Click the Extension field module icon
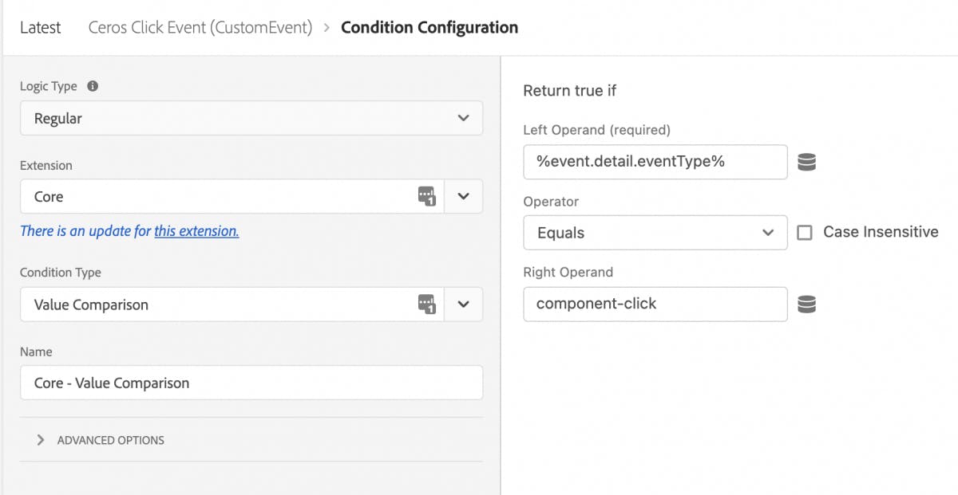The height and width of the screenshot is (495, 958). point(427,196)
